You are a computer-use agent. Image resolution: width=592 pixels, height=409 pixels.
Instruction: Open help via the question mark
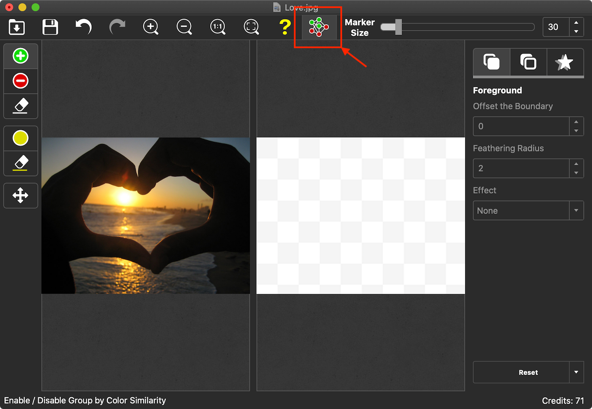tap(284, 27)
